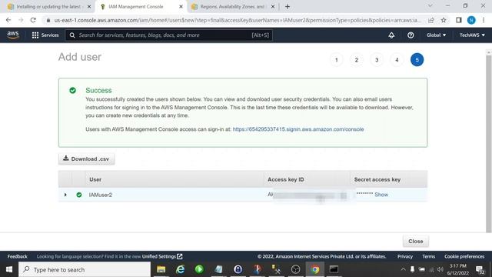Open Cookie preferences
492x277 pixels.
coord(464,256)
